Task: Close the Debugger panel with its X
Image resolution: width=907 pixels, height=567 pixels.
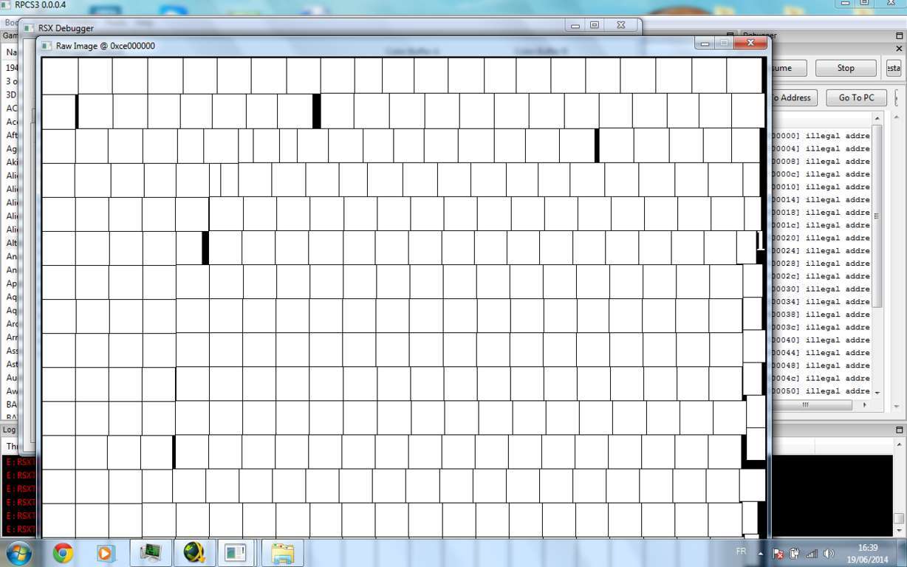Action: click(x=899, y=48)
